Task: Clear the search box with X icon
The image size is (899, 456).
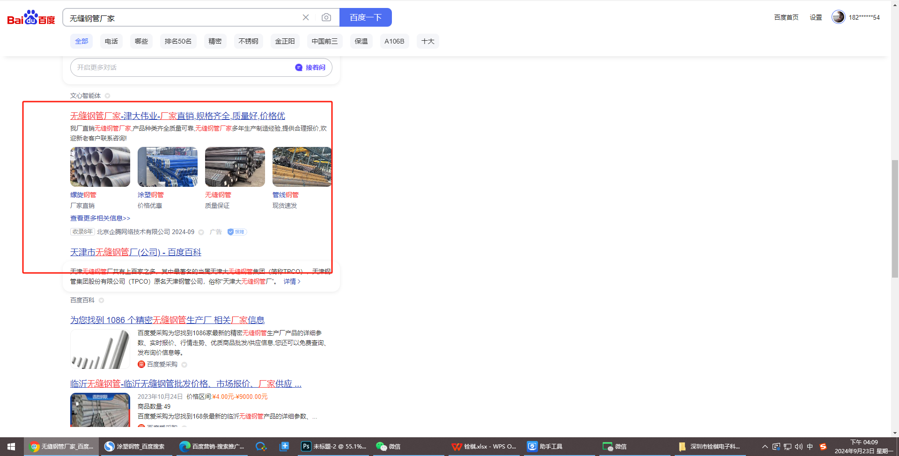Action: 306,18
